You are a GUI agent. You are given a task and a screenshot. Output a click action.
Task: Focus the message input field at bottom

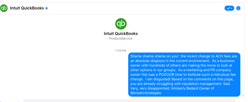tap(127, 100)
